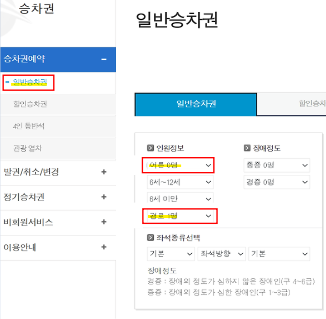Open the 경증 0명 disability dropdown
The width and height of the screenshot is (326, 319).
pos(277,182)
